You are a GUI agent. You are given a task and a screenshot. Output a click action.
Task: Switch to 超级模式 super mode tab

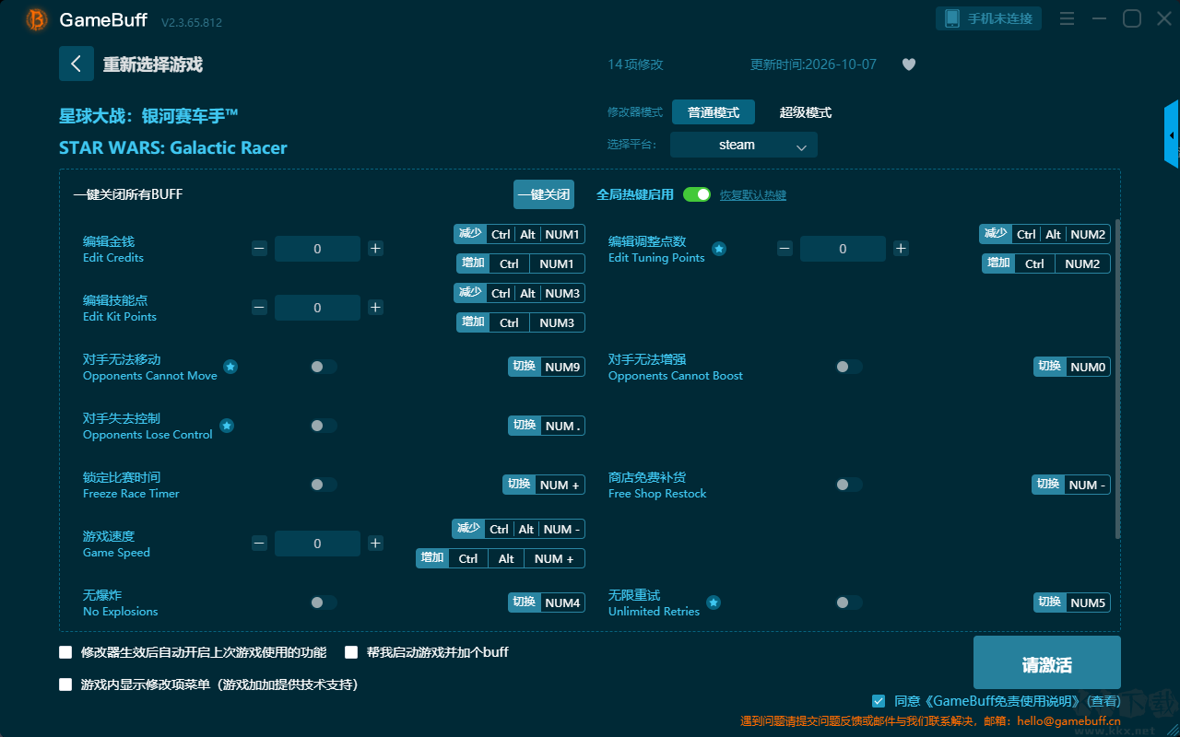(806, 112)
